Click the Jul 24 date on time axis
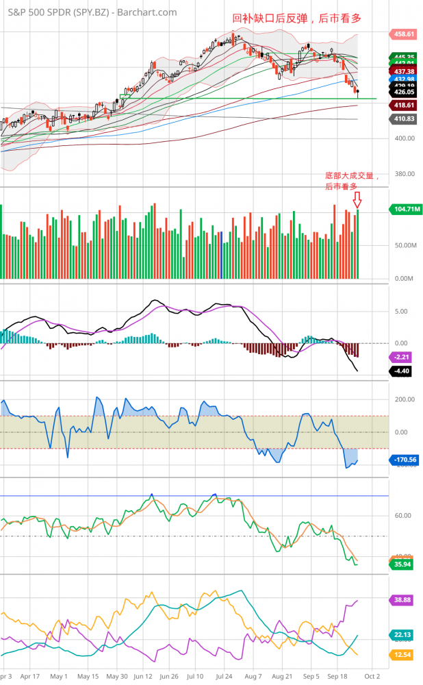This screenshot has width=423, height=685. pyautogui.click(x=223, y=676)
